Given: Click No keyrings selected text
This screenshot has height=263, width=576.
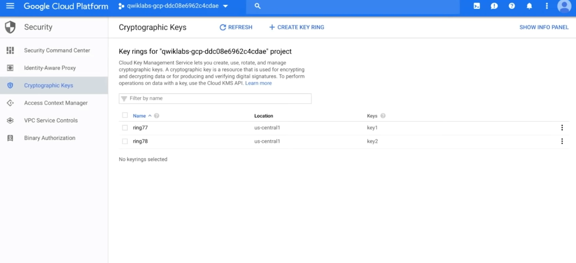Looking at the screenshot, I should click(x=143, y=160).
